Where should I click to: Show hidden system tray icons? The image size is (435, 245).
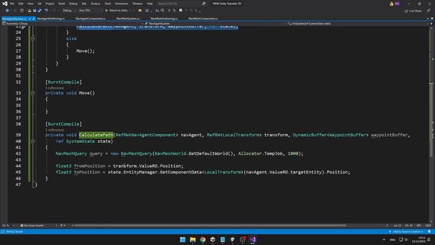(383, 240)
